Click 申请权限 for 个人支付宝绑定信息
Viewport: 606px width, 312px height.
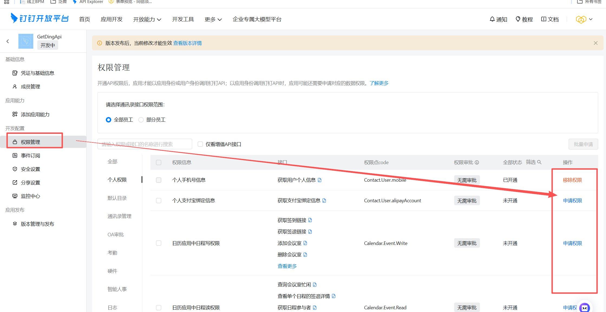pyautogui.click(x=572, y=201)
